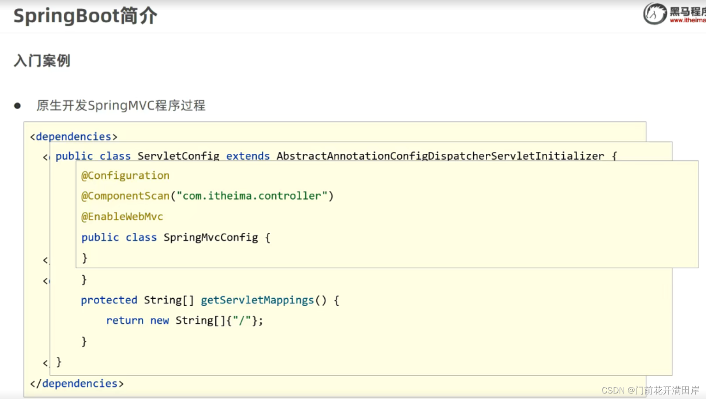Select the "com.itheima.controller" string
Screen dimensions: 706x399
pos(252,196)
